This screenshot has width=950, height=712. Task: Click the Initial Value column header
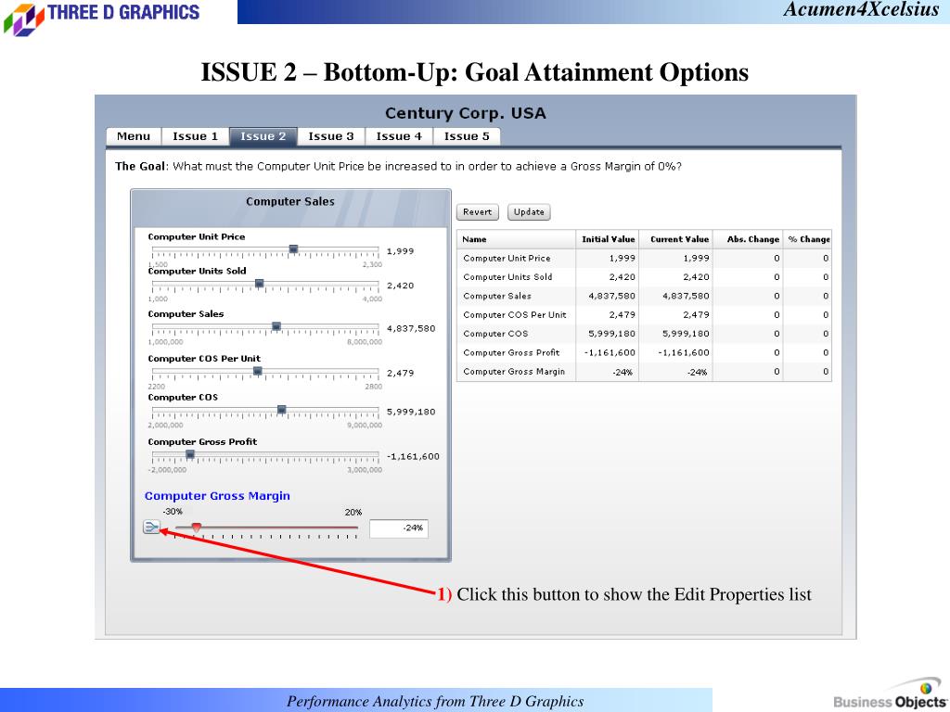[609, 239]
